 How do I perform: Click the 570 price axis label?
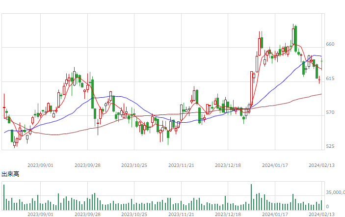[330, 112]
